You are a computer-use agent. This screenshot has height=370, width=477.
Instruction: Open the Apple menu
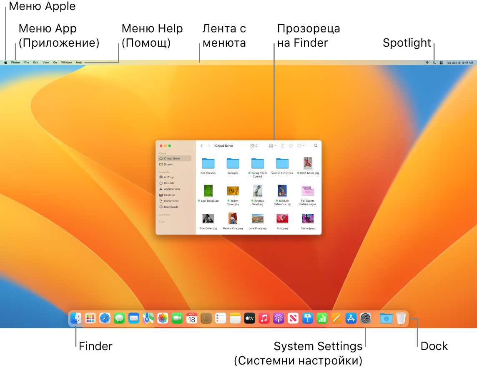pyautogui.click(x=5, y=62)
